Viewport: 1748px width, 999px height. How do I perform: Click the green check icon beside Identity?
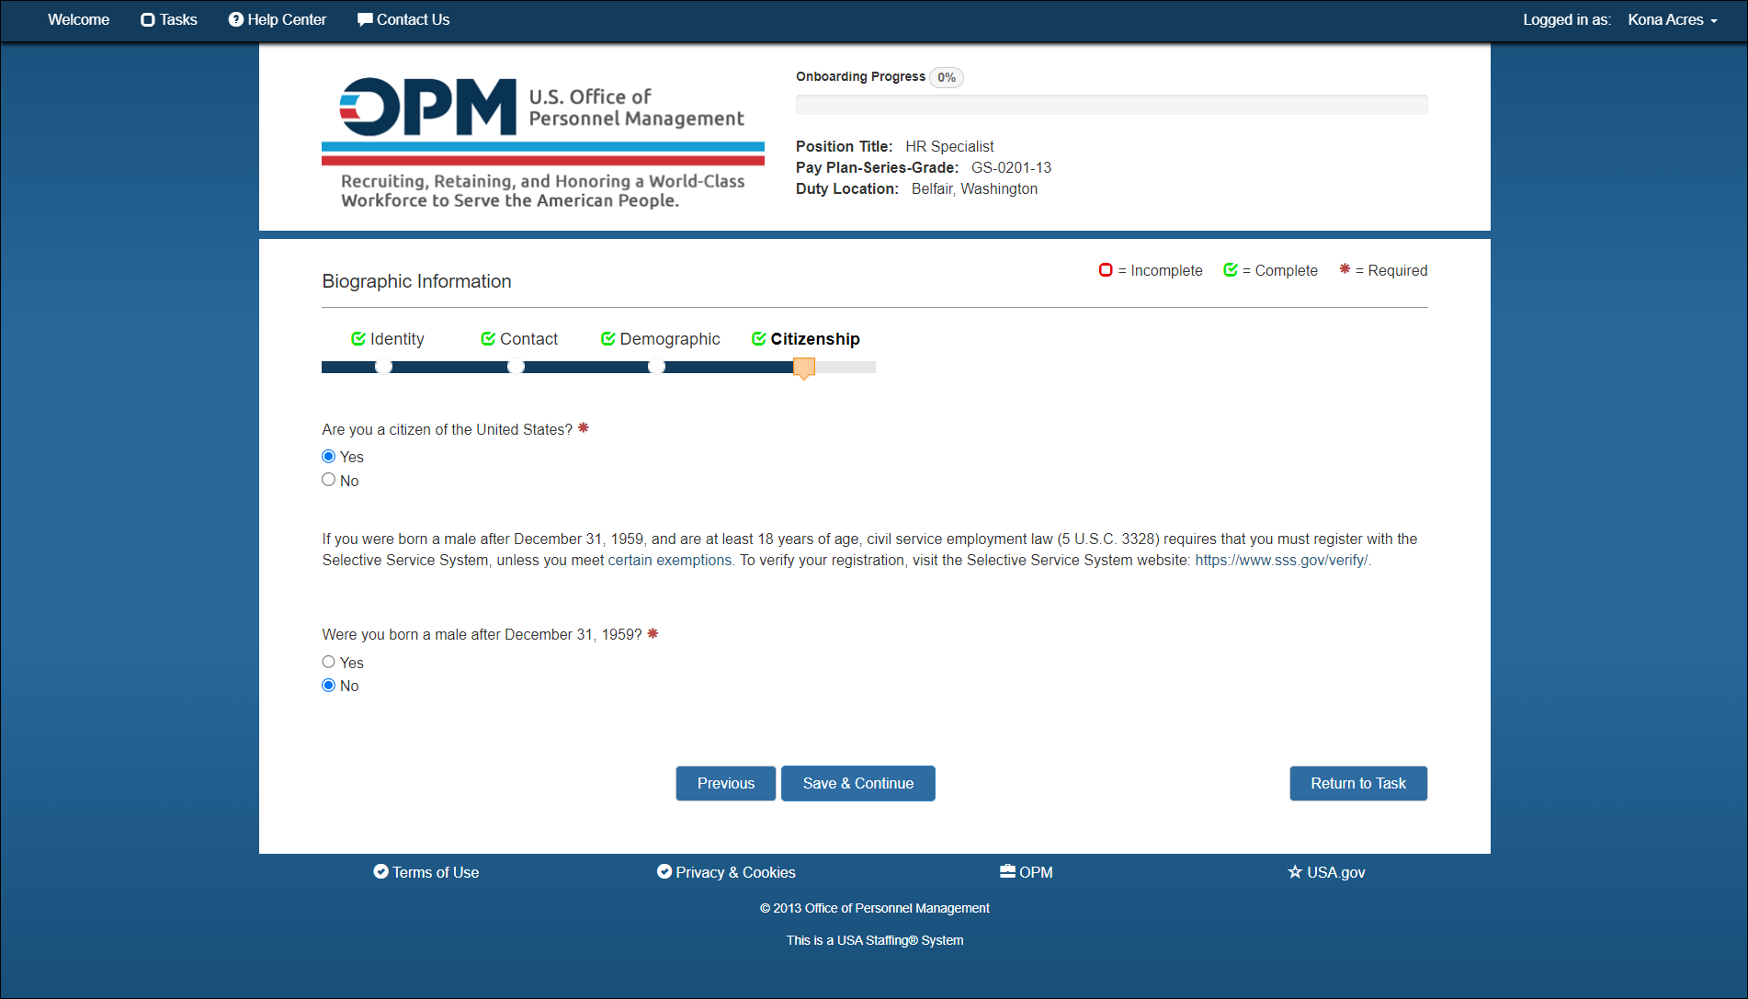pos(358,339)
